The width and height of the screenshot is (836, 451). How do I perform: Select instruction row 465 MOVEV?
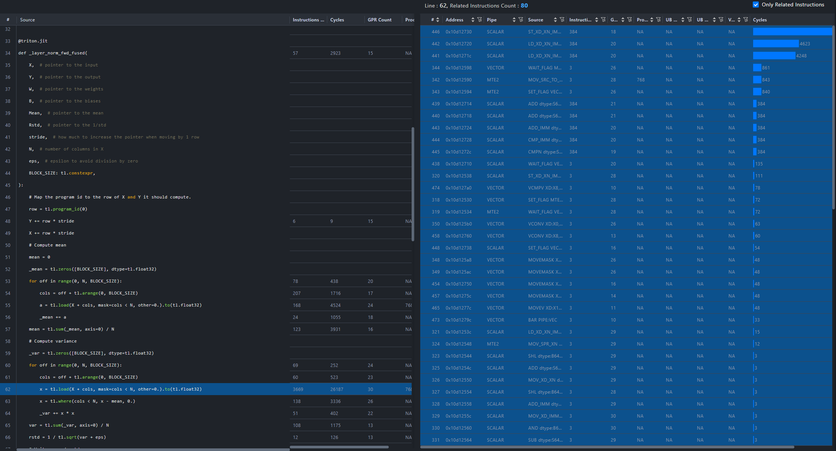(x=626, y=308)
